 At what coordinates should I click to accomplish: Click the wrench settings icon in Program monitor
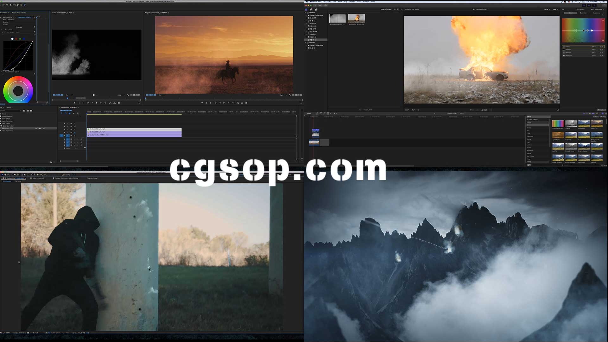click(290, 95)
